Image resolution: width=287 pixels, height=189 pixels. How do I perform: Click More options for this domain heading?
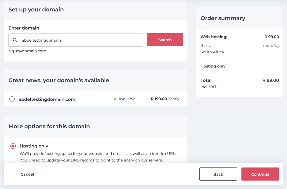[49, 126]
